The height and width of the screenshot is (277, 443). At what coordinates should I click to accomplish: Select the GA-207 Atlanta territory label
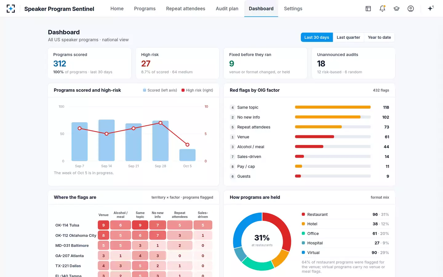click(70, 256)
